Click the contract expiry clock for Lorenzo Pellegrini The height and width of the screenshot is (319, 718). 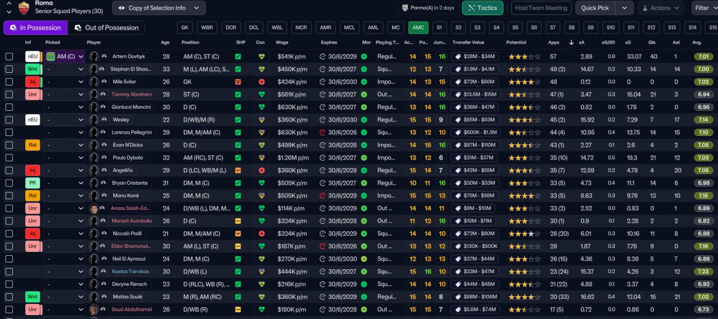coord(323,133)
